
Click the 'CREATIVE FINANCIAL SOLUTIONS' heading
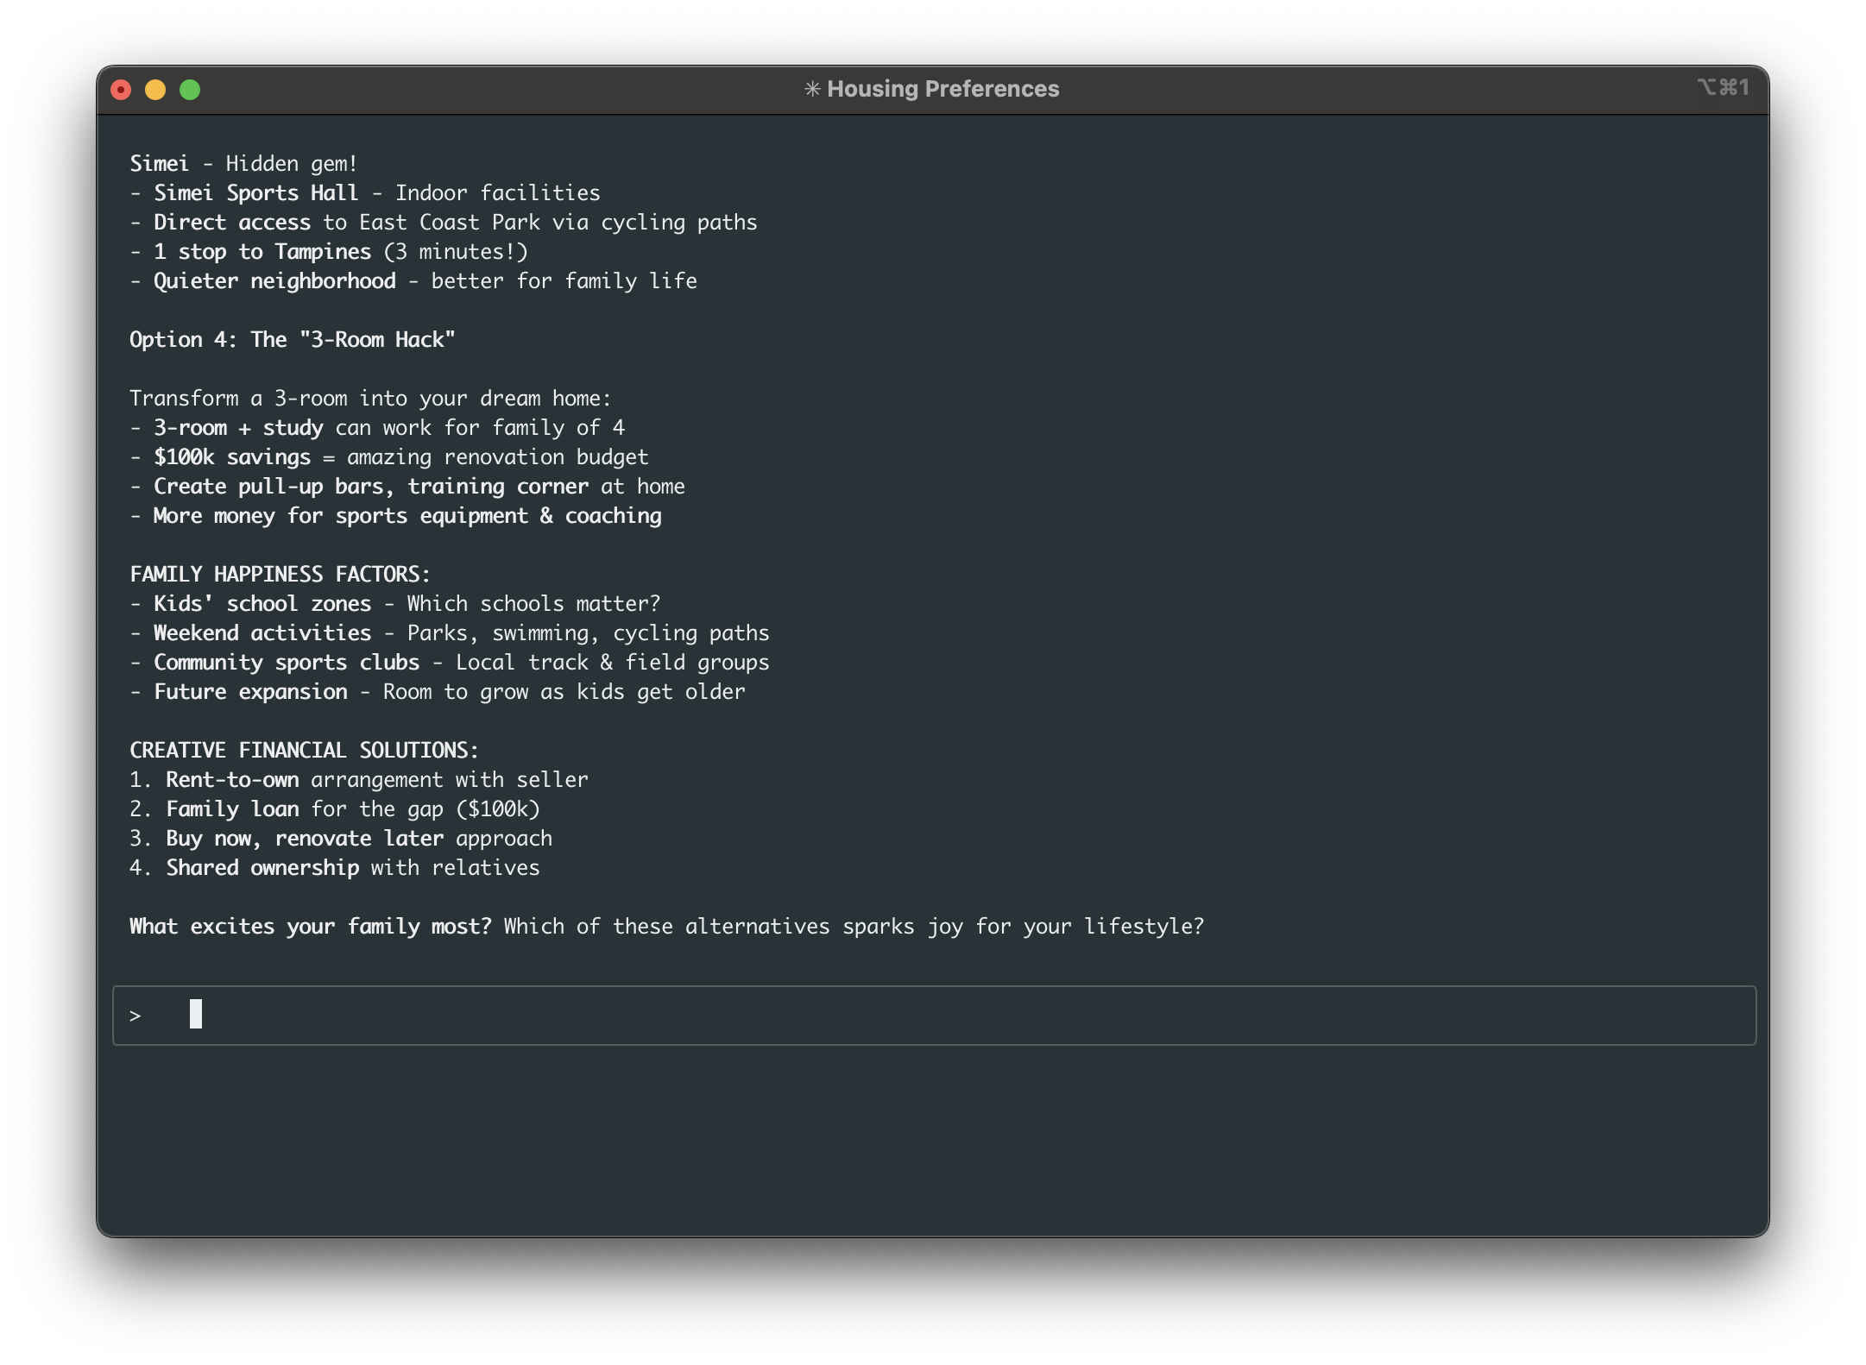pyautogui.click(x=303, y=750)
